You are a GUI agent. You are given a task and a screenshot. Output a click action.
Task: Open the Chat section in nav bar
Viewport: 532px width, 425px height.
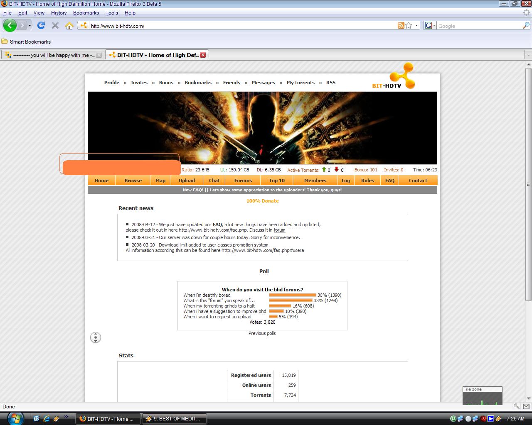pyautogui.click(x=214, y=181)
